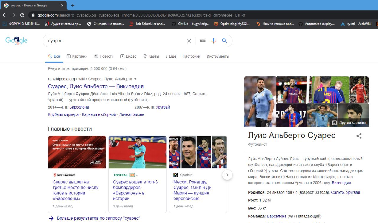Image resolution: width=378 pixels, height=223 pixels.
Task: Click the padlock icon in address bar
Action: click(33, 15)
